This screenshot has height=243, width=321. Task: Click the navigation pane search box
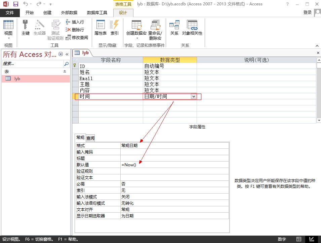(x=32, y=64)
